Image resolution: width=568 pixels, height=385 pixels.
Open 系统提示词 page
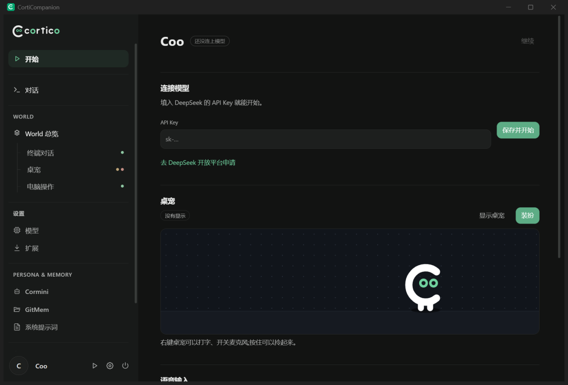68,328
